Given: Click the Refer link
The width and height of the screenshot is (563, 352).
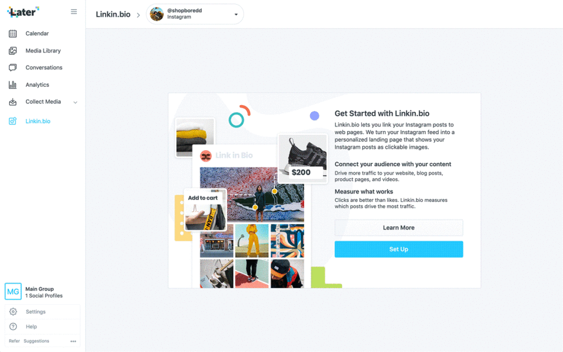Looking at the screenshot, I should click(14, 341).
